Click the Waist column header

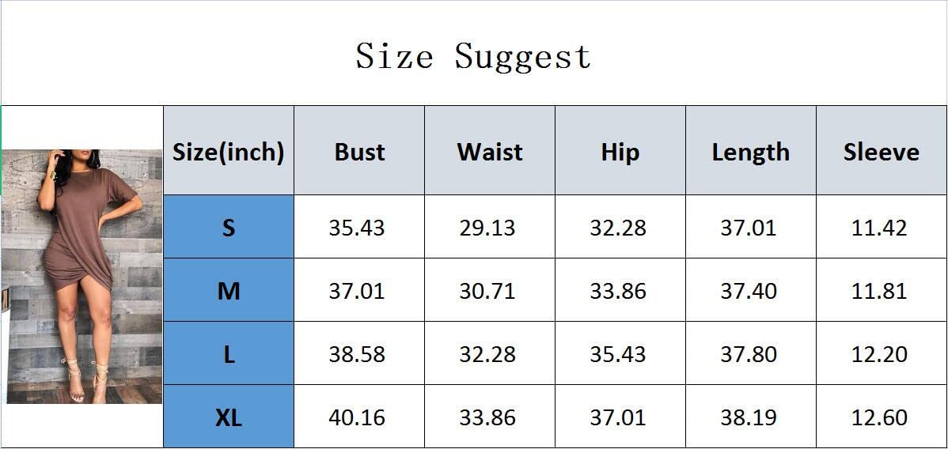pyautogui.click(x=490, y=152)
